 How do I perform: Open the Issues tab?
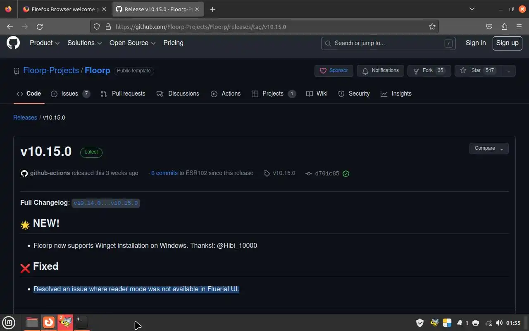click(x=70, y=94)
